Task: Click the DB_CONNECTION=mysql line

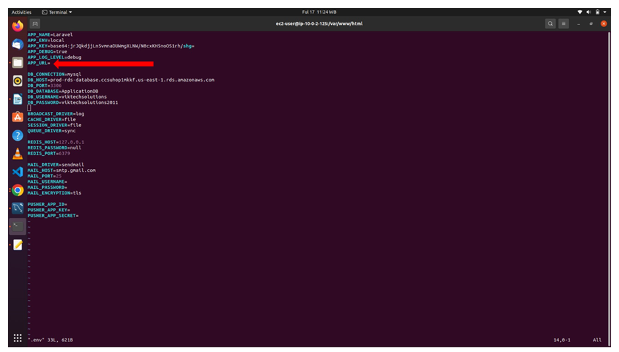Action: coord(55,74)
